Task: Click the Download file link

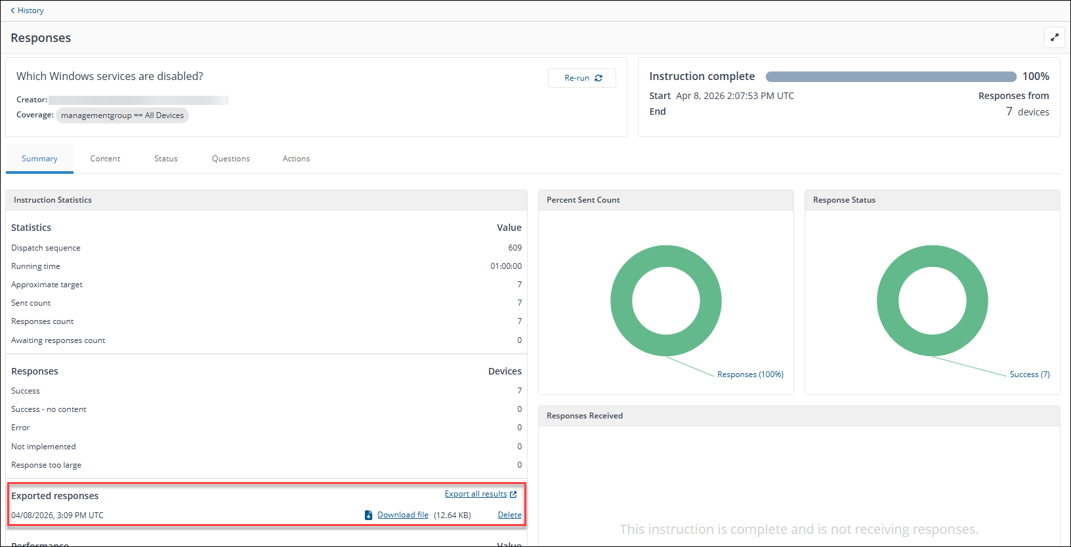Action: click(402, 515)
